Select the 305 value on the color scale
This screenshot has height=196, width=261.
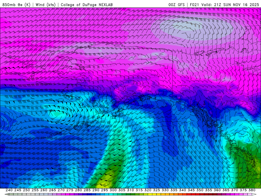click(x=122, y=190)
